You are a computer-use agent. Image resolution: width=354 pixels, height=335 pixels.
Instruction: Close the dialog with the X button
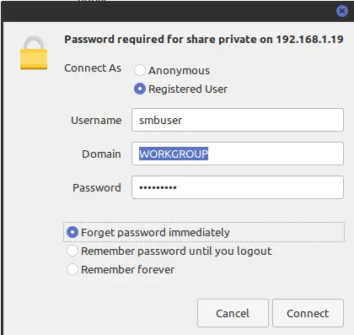click(342, 11)
